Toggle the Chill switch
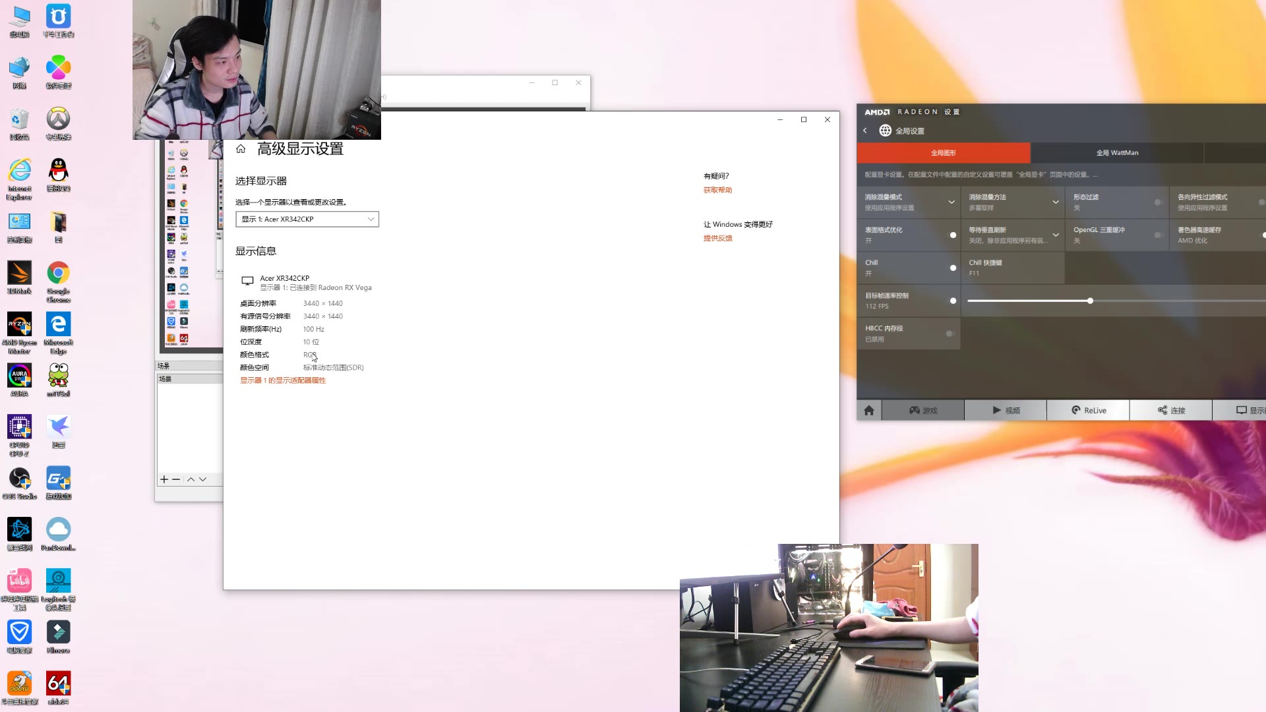 [953, 268]
